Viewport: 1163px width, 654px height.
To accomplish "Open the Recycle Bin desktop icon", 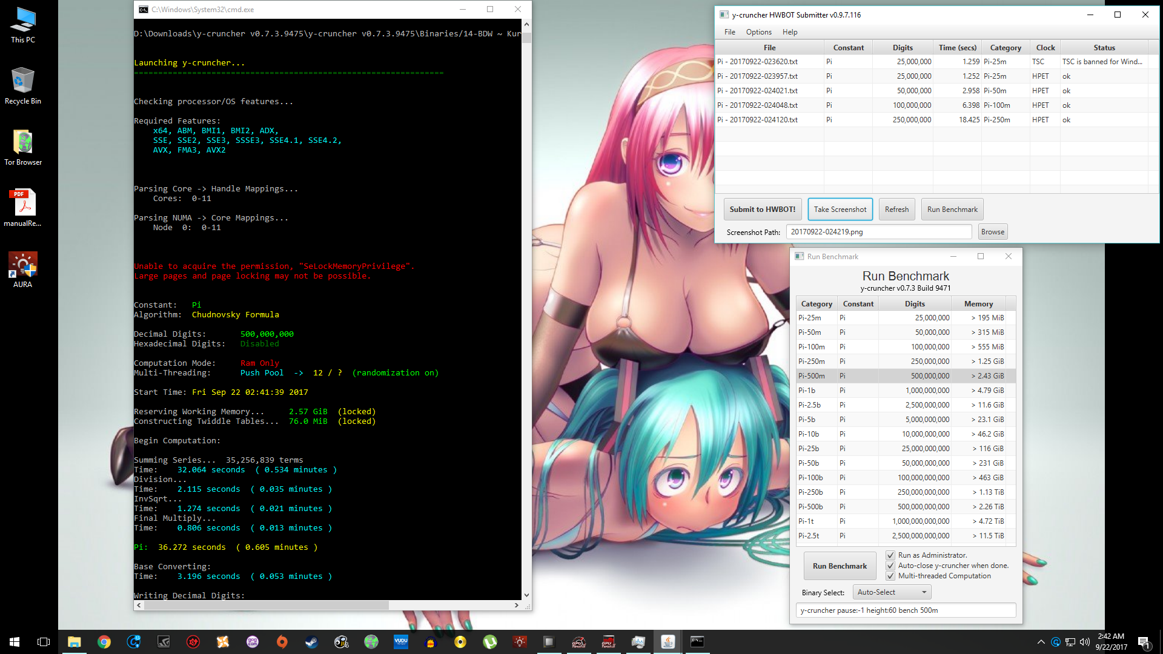I will [23, 86].
